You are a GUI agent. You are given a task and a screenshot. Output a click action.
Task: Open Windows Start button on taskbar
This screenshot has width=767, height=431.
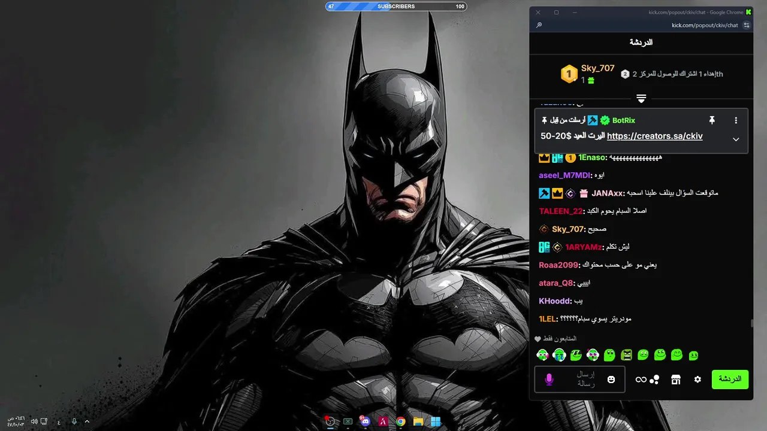pyautogui.click(x=436, y=421)
